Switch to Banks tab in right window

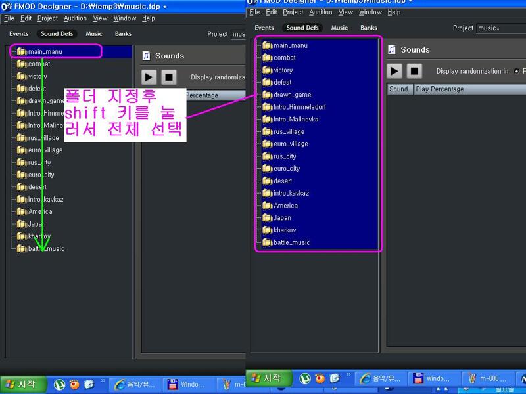pyautogui.click(x=369, y=28)
